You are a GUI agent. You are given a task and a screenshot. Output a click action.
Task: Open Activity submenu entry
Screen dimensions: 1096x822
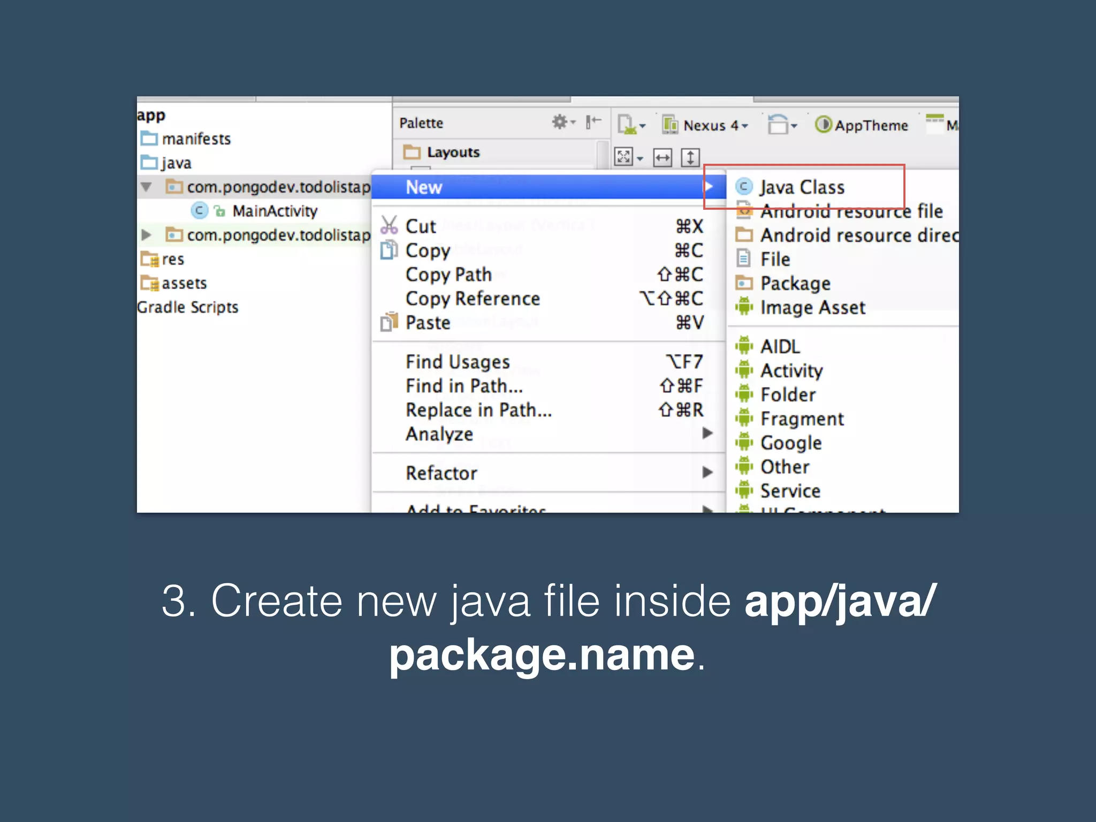click(843, 370)
